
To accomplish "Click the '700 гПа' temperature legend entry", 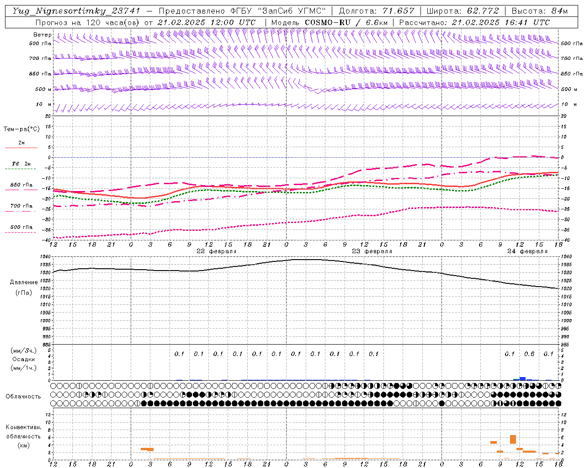I will click(21, 206).
